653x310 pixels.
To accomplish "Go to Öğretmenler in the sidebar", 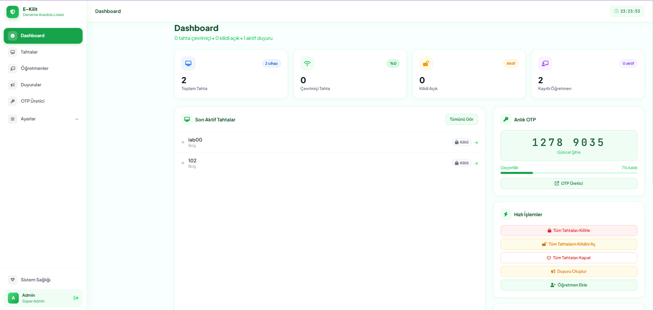I will click(34, 69).
